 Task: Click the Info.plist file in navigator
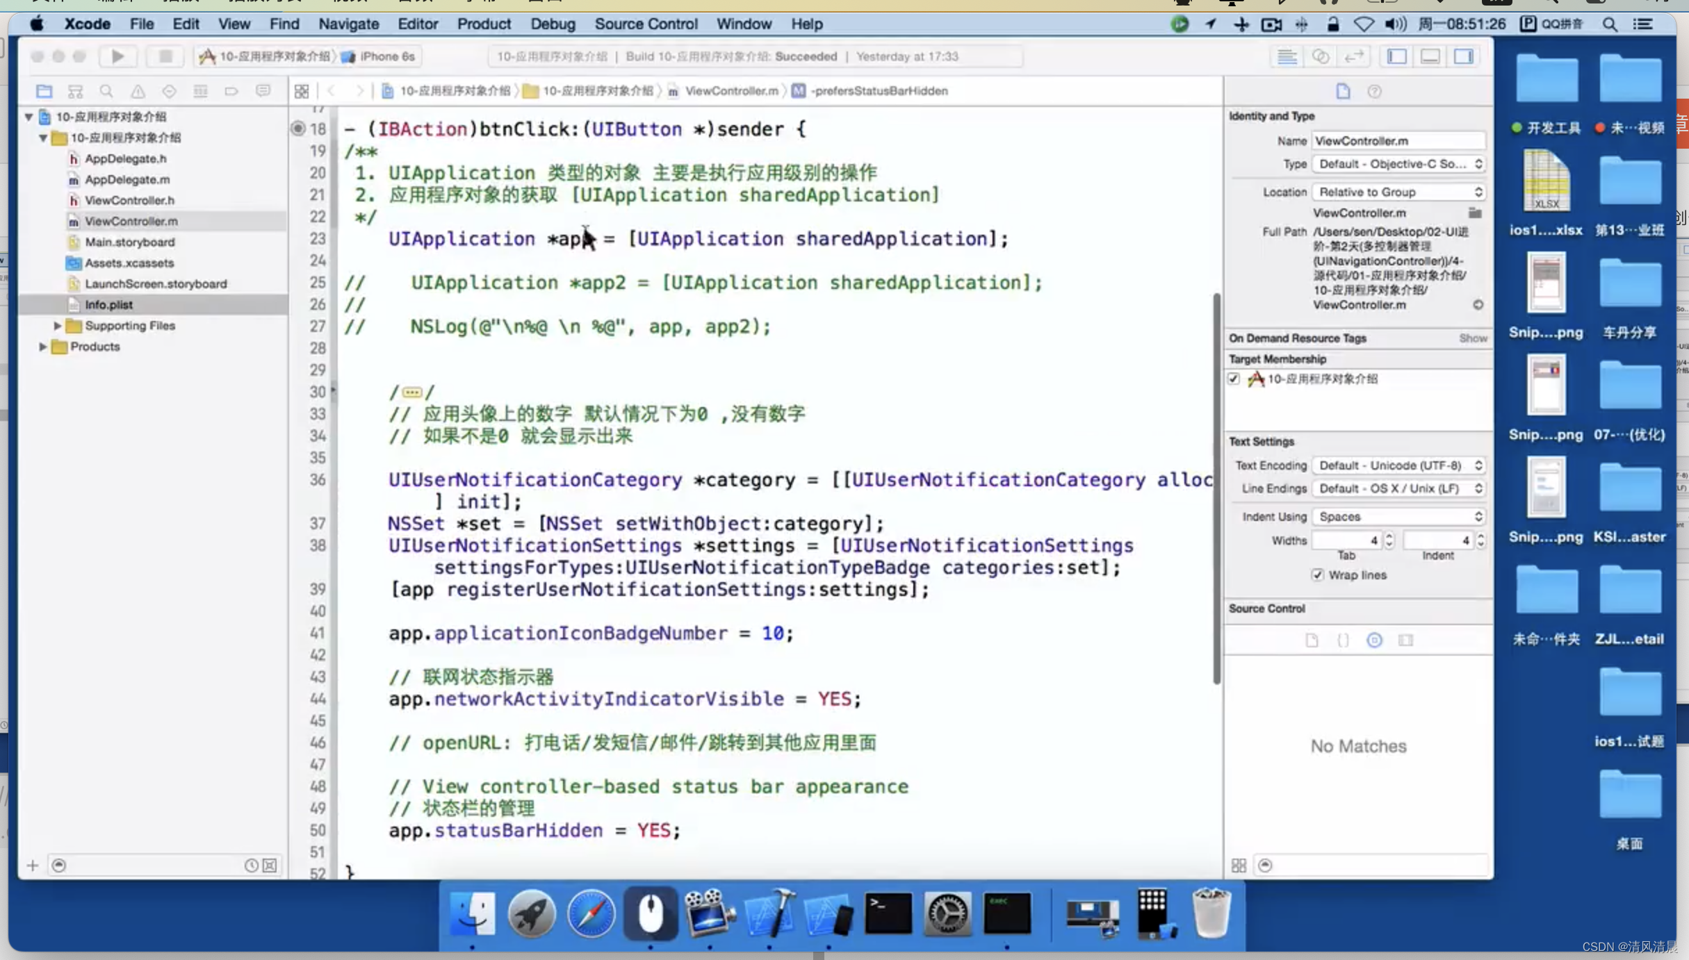point(108,304)
